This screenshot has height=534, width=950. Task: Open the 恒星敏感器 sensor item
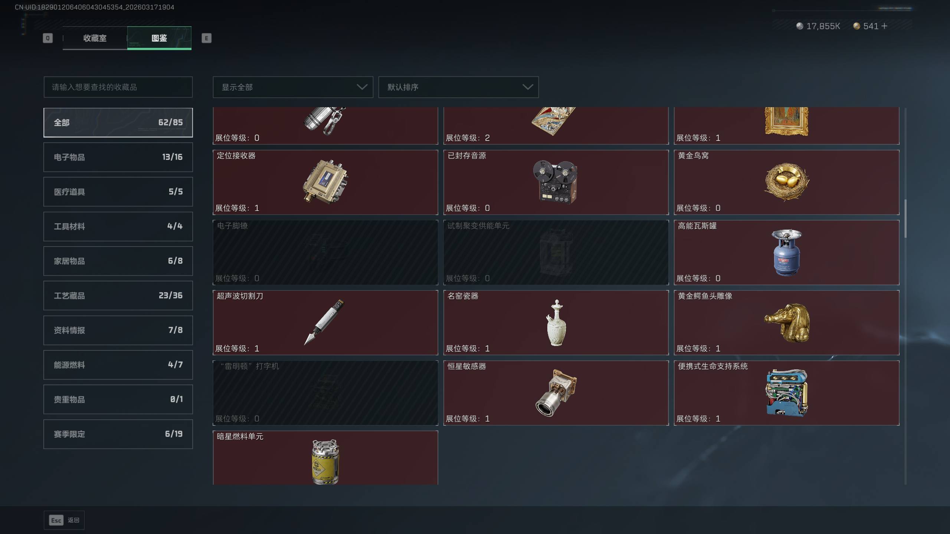[x=556, y=393]
